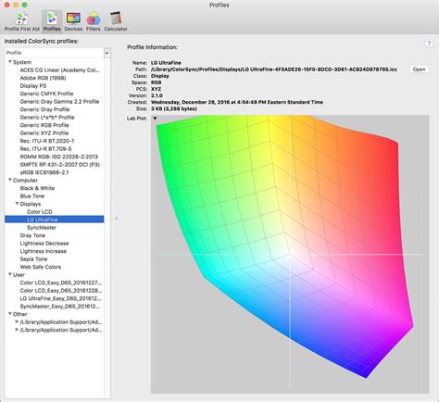Select the Color LCD display profile
The image size is (439, 402).
pyautogui.click(x=40, y=212)
